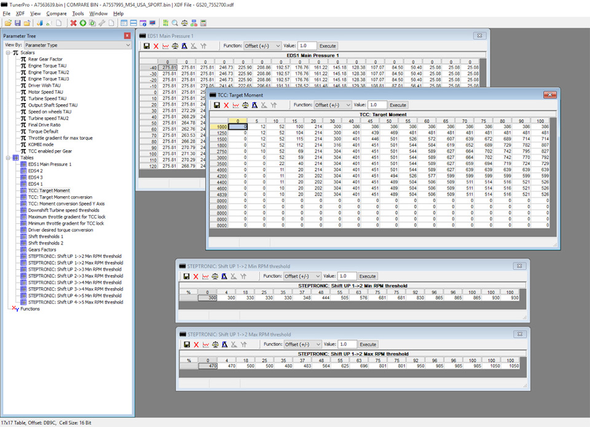Close the TCC: Target Moment window
Screen dimensions: 590x427
pyautogui.click(x=549, y=94)
